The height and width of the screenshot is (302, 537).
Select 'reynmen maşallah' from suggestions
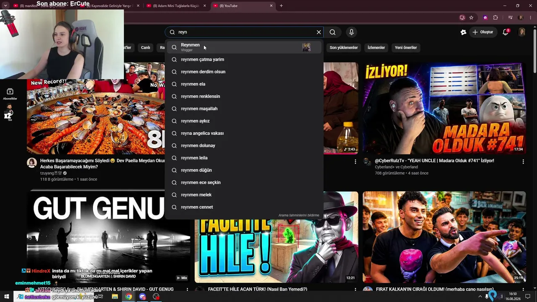(244, 109)
